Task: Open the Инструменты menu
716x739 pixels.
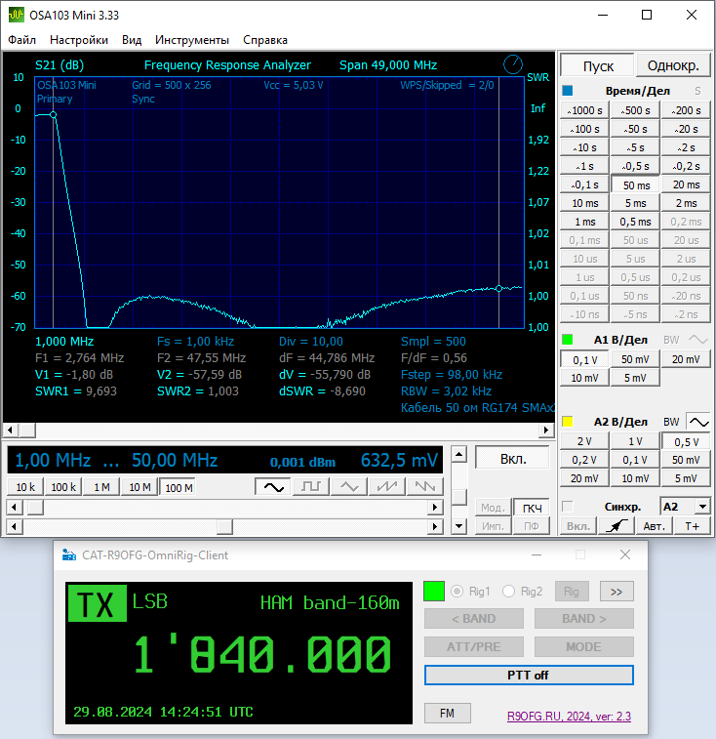Action: (x=192, y=40)
